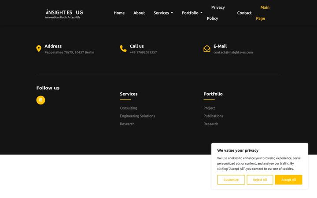Open the Contact navigation item
The image size is (317, 198).
pyautogui.click(x=244, y=13)
